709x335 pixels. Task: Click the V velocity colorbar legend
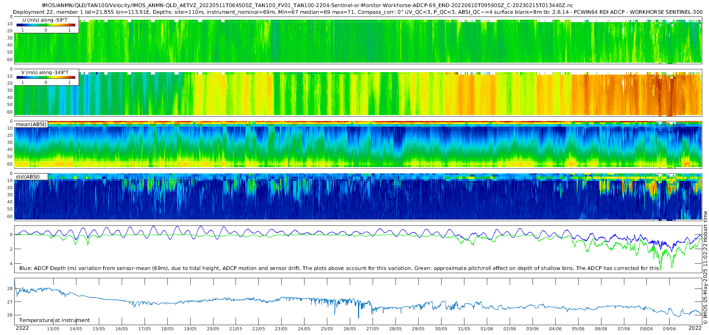[x=46, y=77]
